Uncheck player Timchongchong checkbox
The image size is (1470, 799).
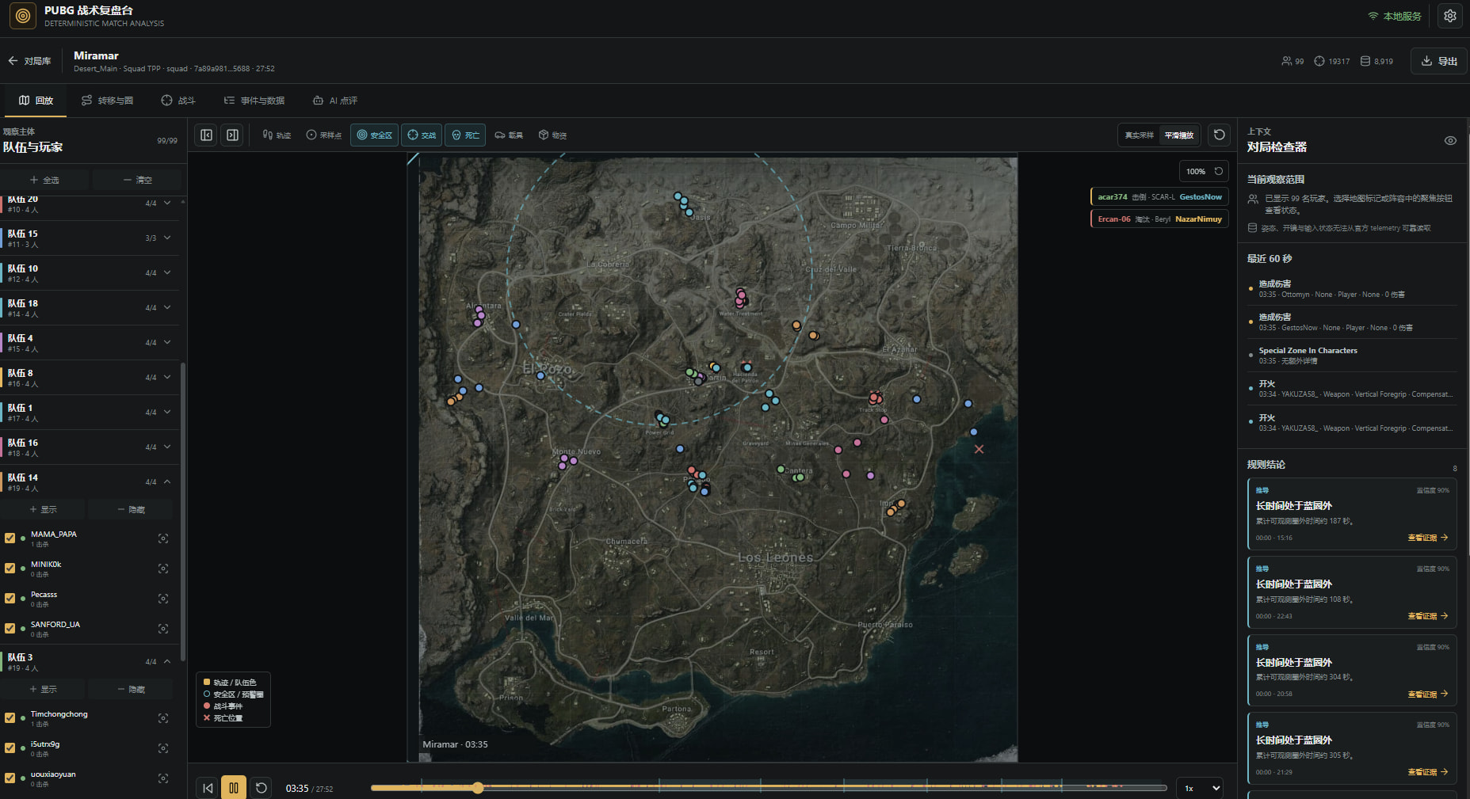pos(10,718)
